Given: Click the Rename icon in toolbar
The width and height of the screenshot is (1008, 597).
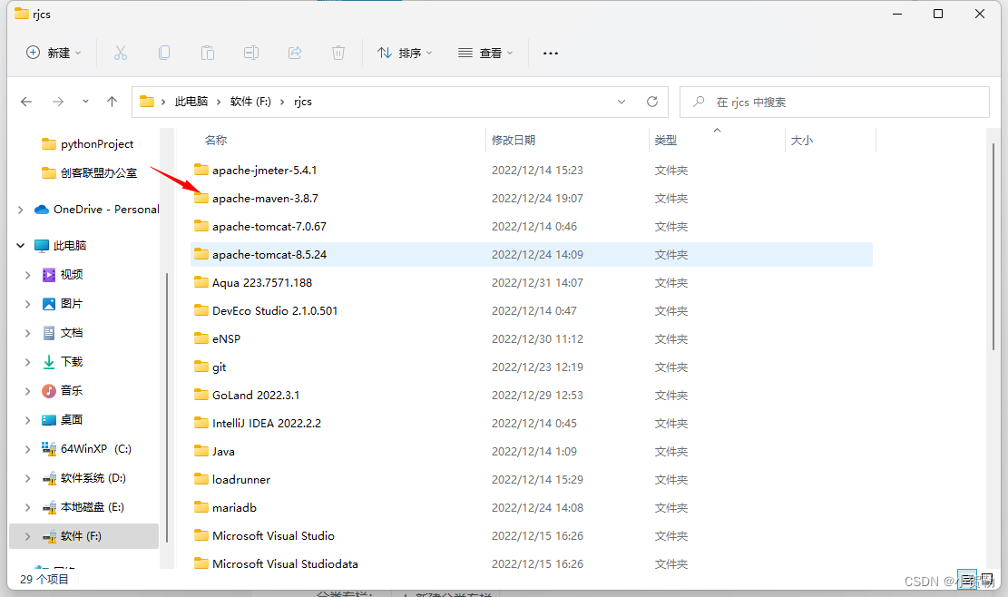Looking at the screenshot, I should pos(251,53).
